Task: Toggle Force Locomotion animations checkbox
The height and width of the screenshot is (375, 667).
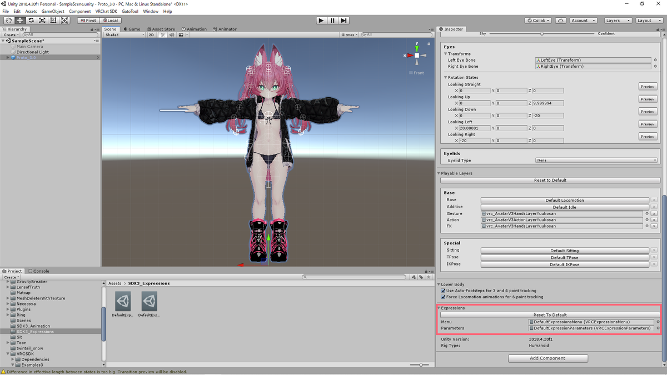Action: tap(443, 297)
